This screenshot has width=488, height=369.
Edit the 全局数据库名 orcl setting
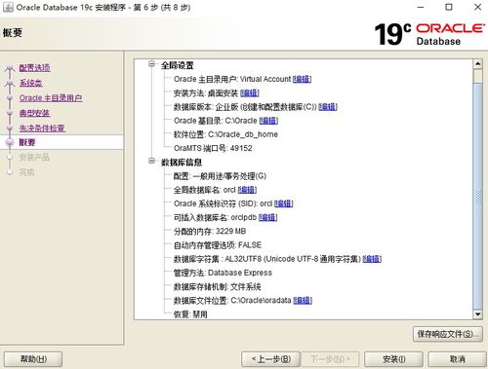247,190
